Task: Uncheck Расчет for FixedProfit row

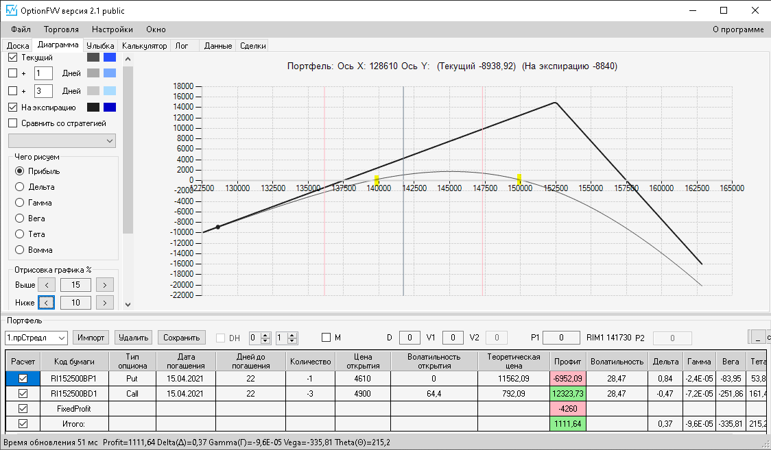Action: tap(23, 409)
